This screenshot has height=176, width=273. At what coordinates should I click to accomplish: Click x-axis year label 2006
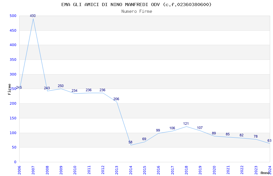19,170
